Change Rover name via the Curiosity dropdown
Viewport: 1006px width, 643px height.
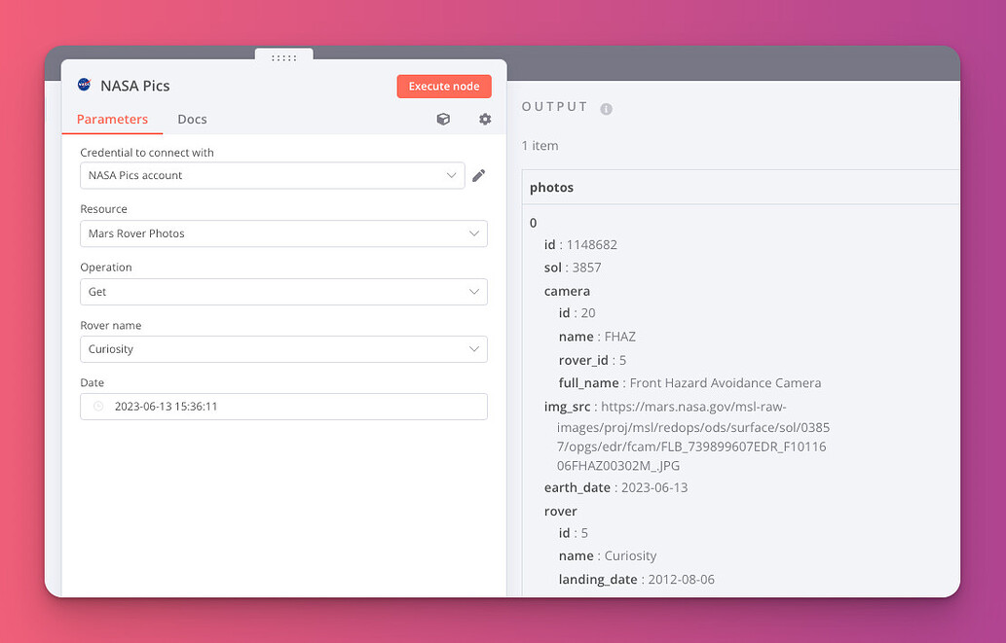[282, 348]
